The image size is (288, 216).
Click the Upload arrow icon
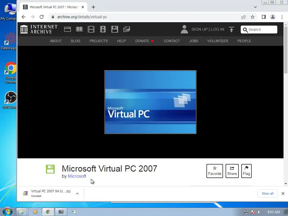[231, 29]
